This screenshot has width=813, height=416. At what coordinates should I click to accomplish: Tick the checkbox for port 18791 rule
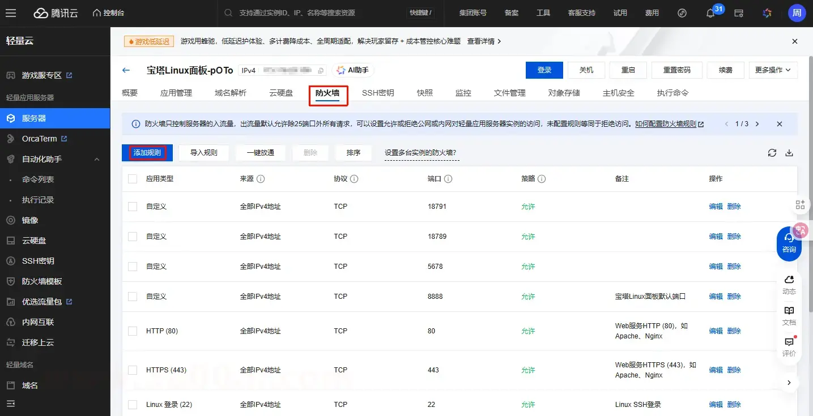133,207
